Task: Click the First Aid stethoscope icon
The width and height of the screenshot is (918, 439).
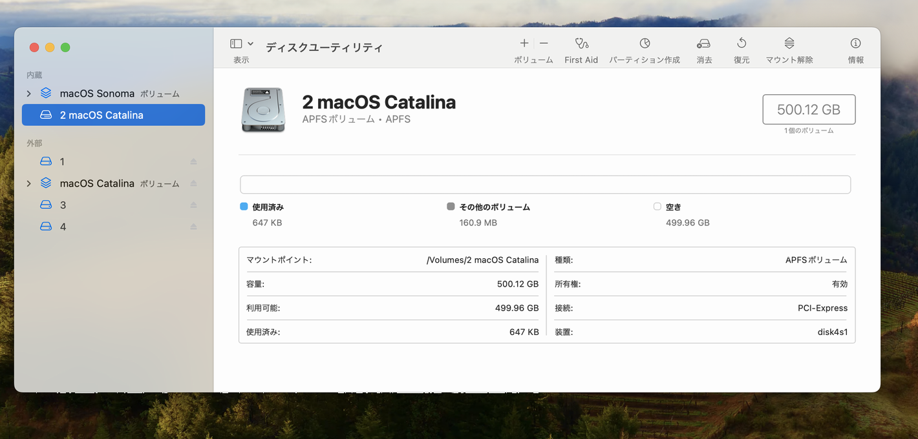Action: click(x=581, y=44)
